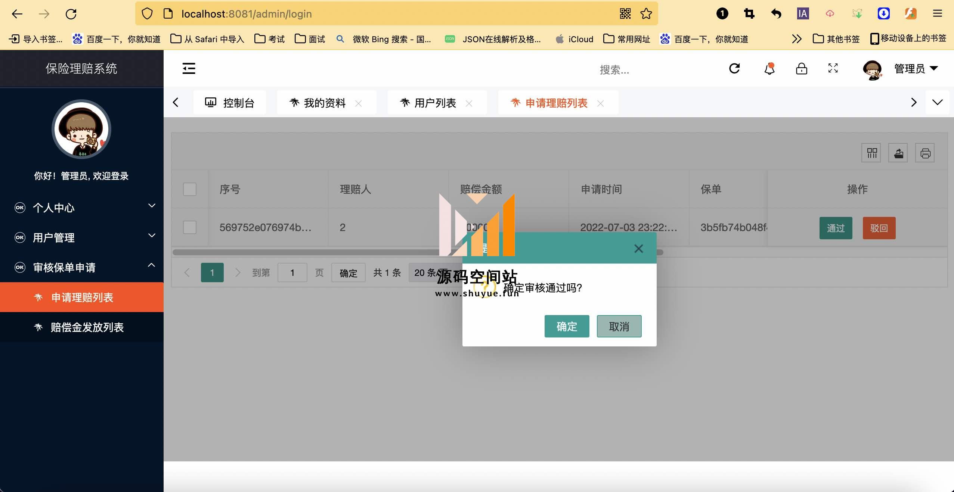Click the lock screen icon

(x=802, y=68)
